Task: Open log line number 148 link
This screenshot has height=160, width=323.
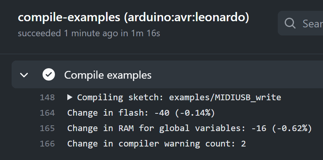Action: pos(47,98)
